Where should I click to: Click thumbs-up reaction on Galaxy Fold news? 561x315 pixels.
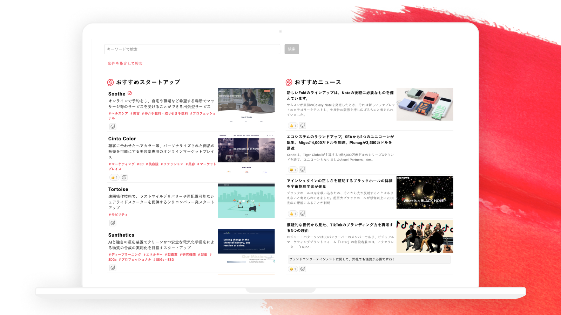292,126
